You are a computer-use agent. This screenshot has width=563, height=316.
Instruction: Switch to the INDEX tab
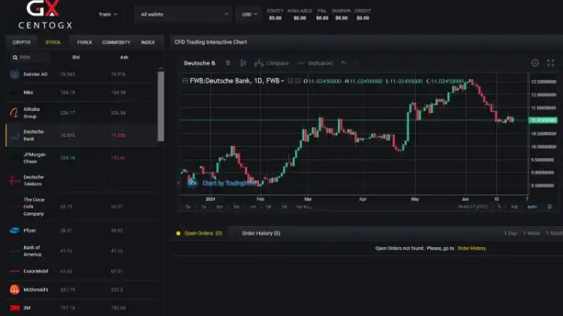(x=148, y=42)
